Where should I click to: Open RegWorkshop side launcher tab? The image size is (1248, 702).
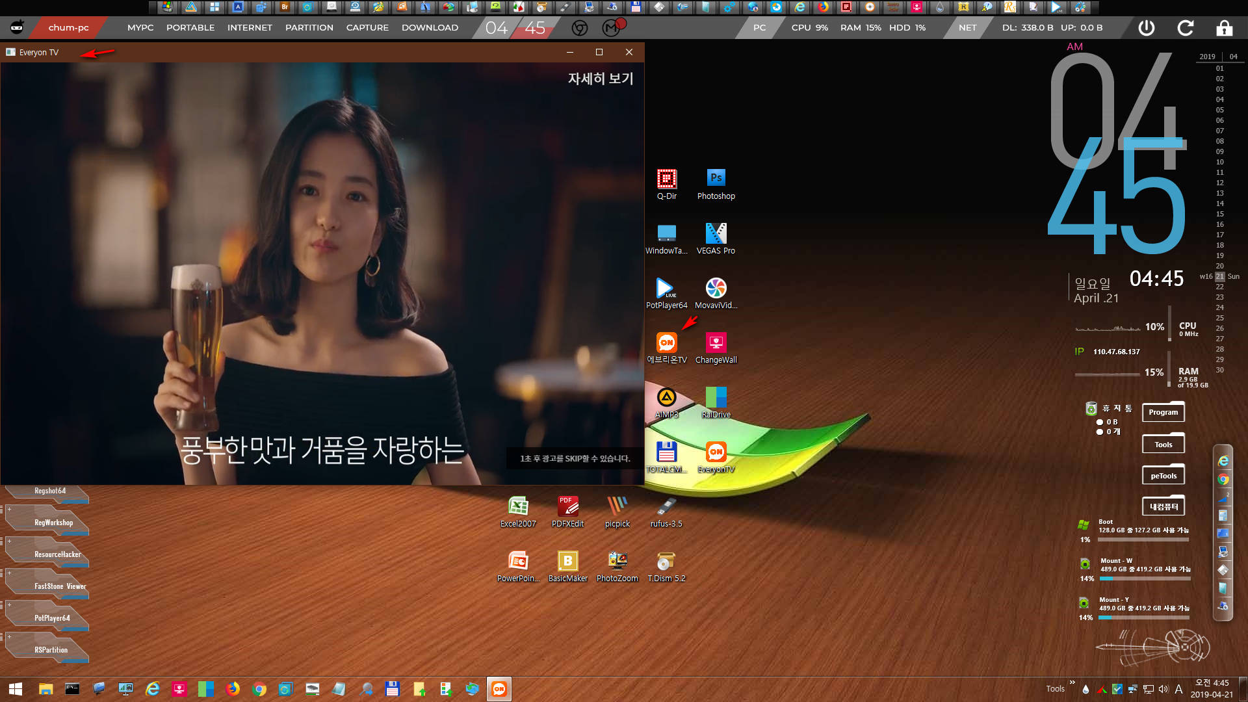pos(47,522)
